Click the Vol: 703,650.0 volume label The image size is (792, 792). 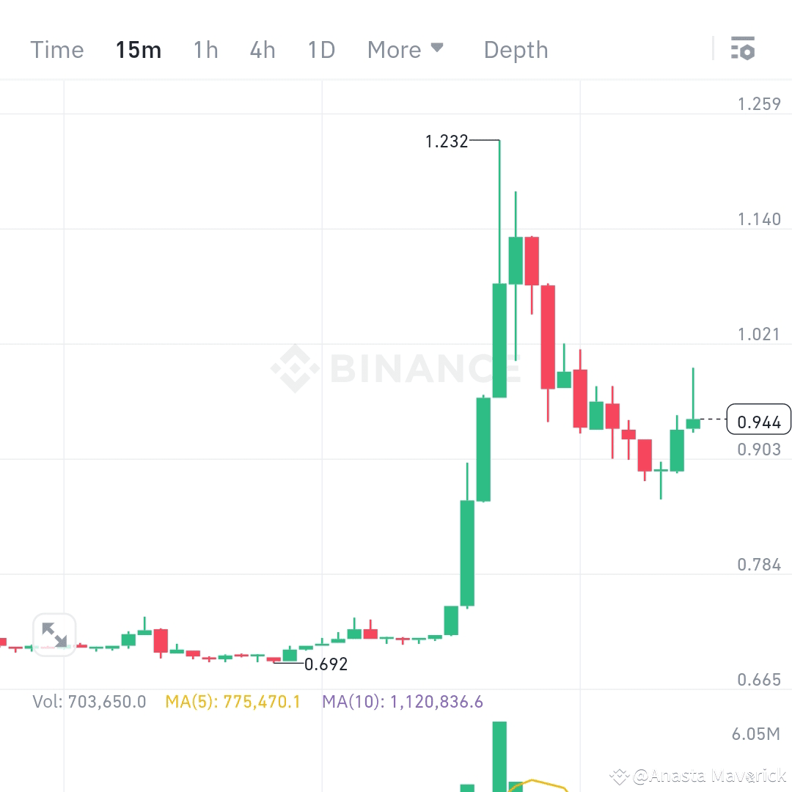point(88,701)
